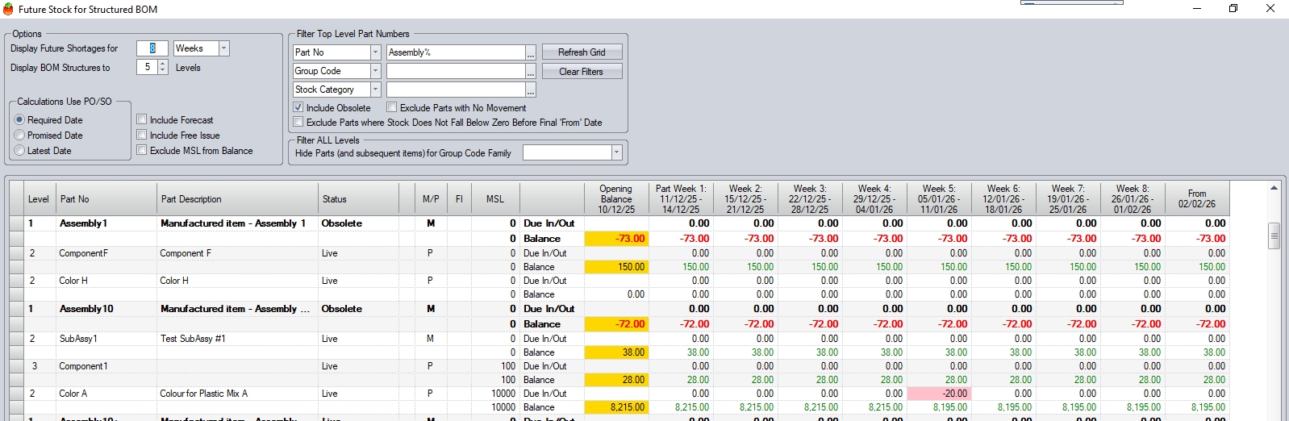Viewport: 1289px width, 421px height.
Task: Open the Stock Category field type dropdown
Action: coord(375,90)
